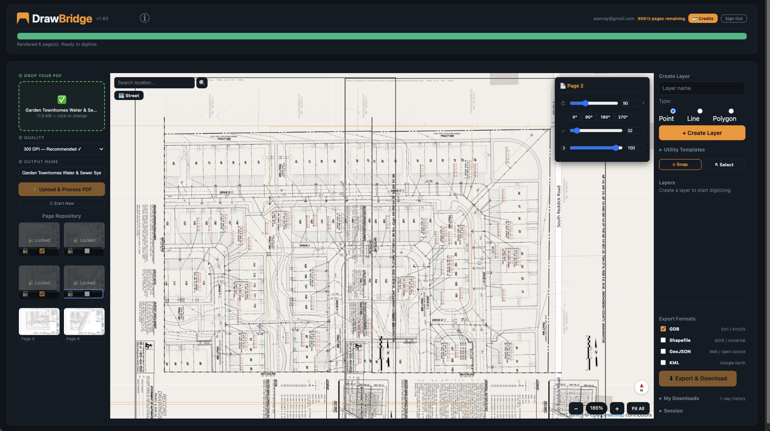Click the Page 1 padlock icon

coord(25,251)
